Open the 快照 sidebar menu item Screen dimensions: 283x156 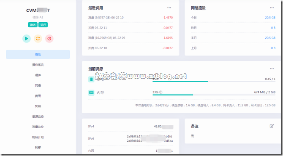click(x=38, y=106)
